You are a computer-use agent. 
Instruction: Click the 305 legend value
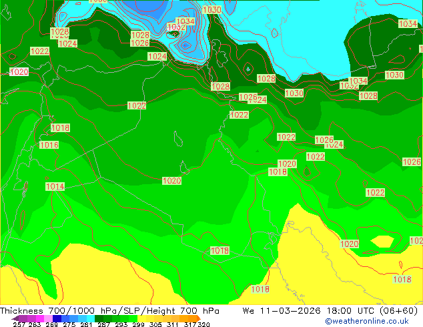(155, 324)
